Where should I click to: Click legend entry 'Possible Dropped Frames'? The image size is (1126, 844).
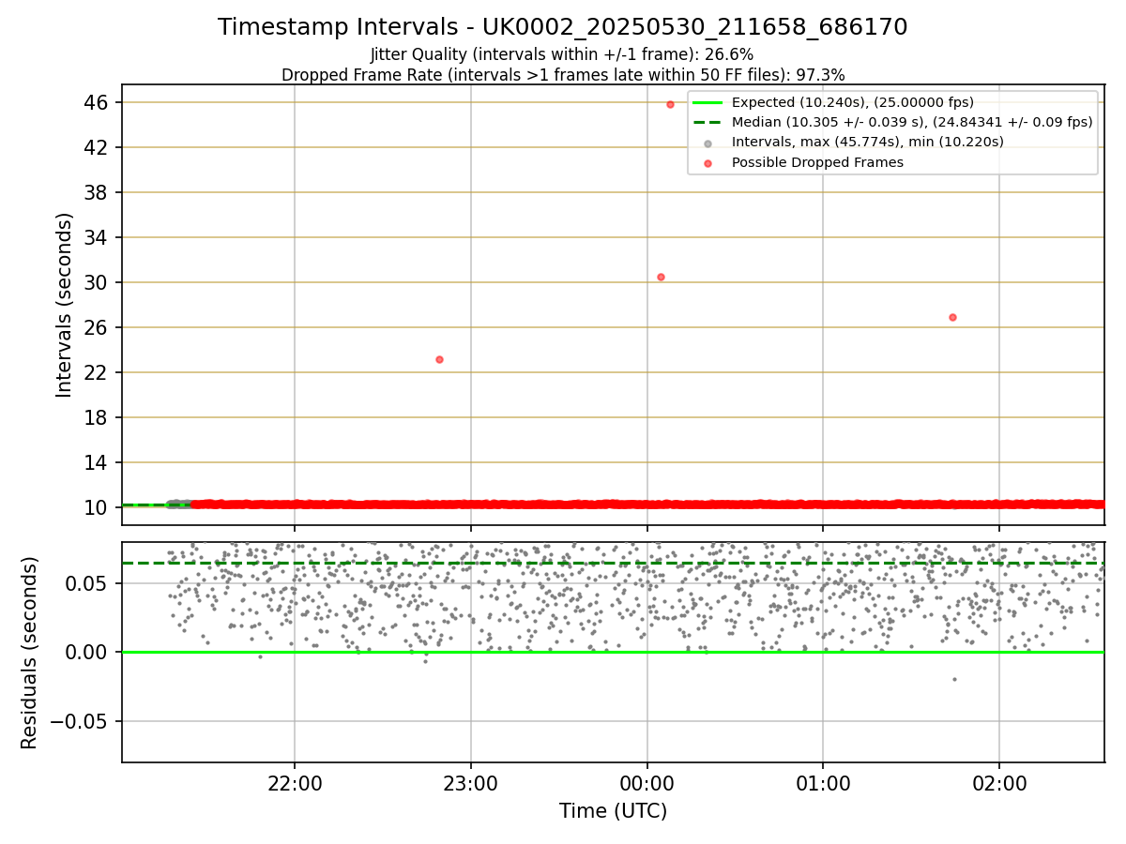(817, 162)
